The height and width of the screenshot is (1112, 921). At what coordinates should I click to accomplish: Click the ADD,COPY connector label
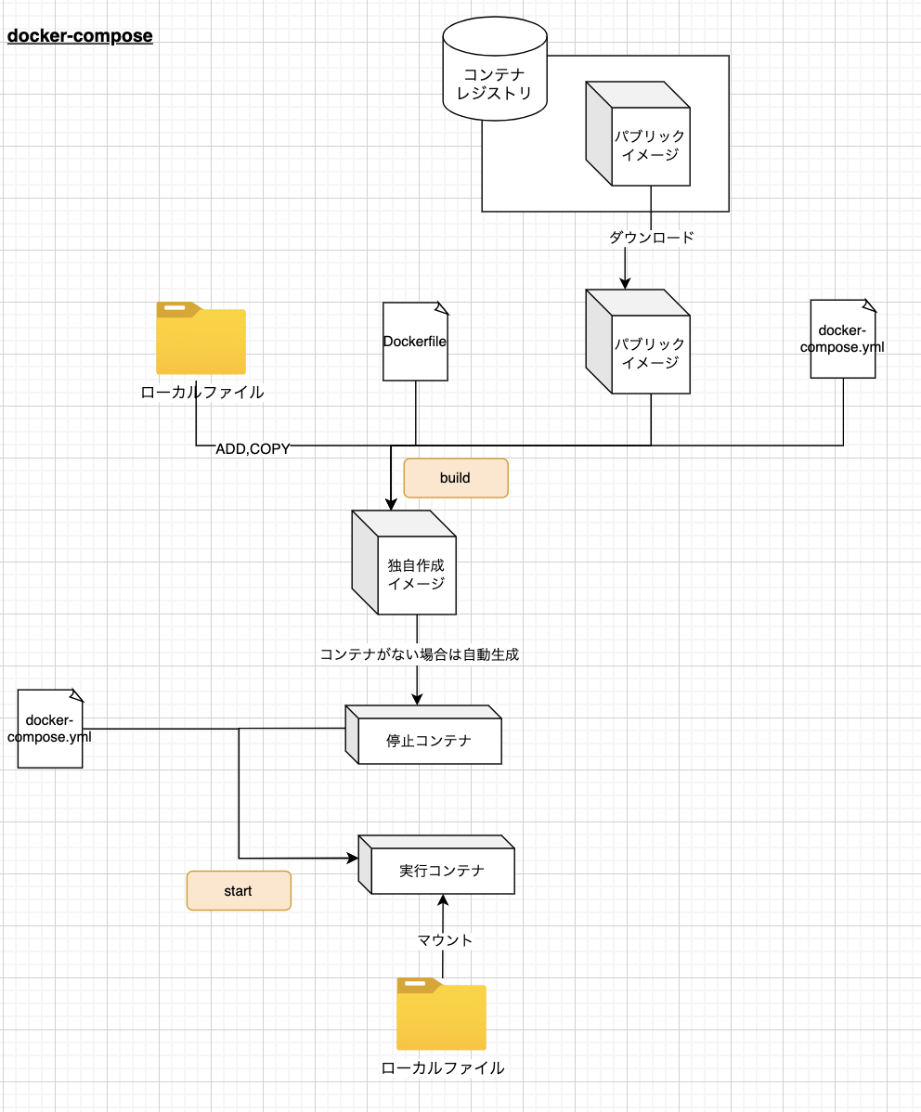[253, 449]
